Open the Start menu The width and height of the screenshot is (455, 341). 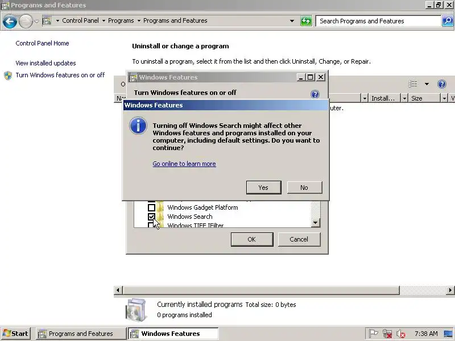click(x=16, y=334)
